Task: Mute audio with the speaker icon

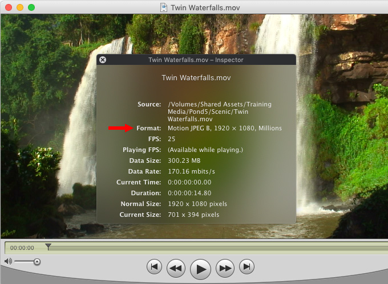Action: pos(8,261)
